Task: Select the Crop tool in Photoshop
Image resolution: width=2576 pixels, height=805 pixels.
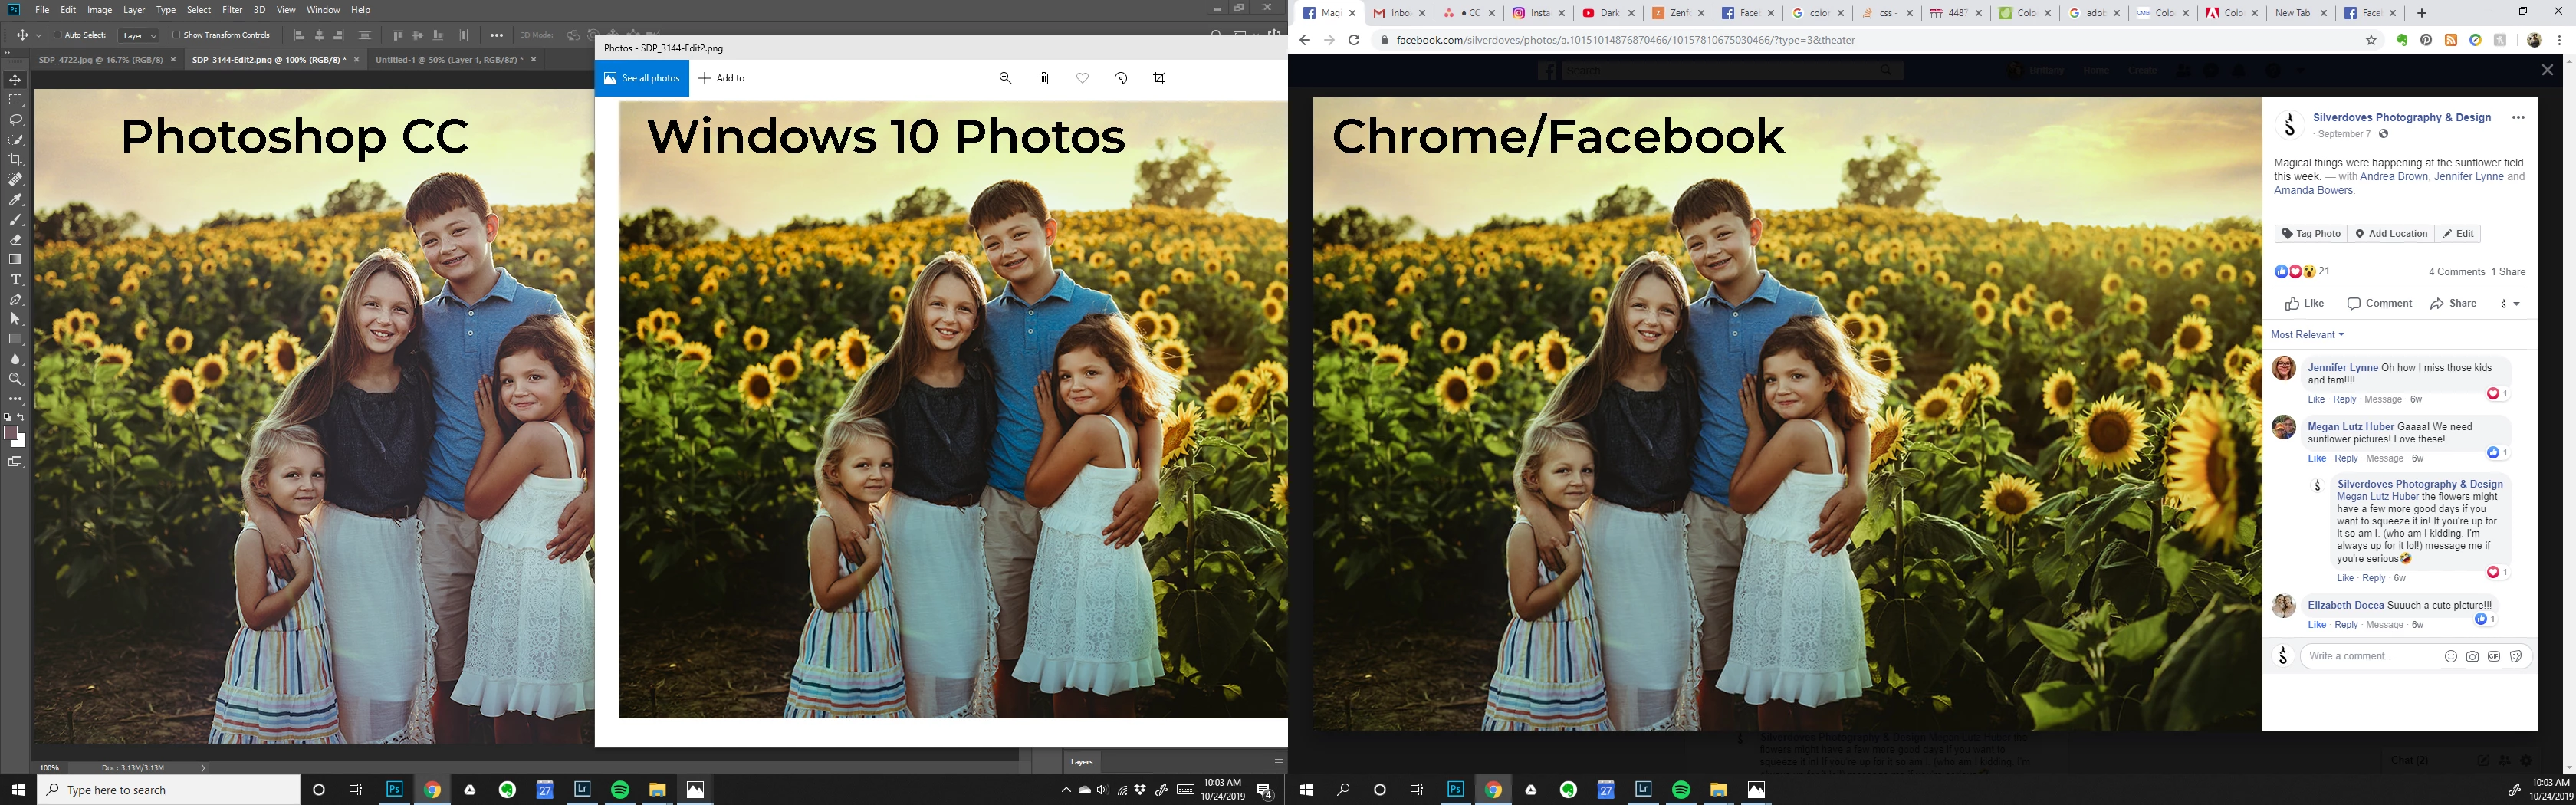Action: point(15,160)
